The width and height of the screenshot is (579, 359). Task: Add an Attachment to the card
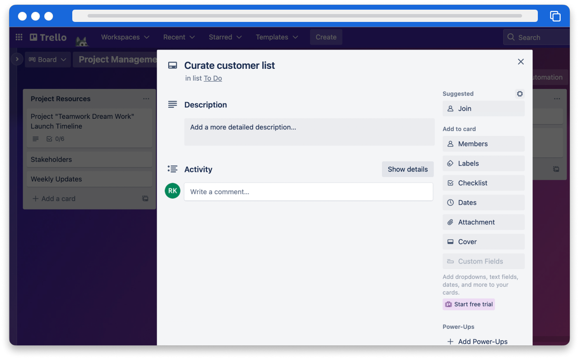coord(484,222)
